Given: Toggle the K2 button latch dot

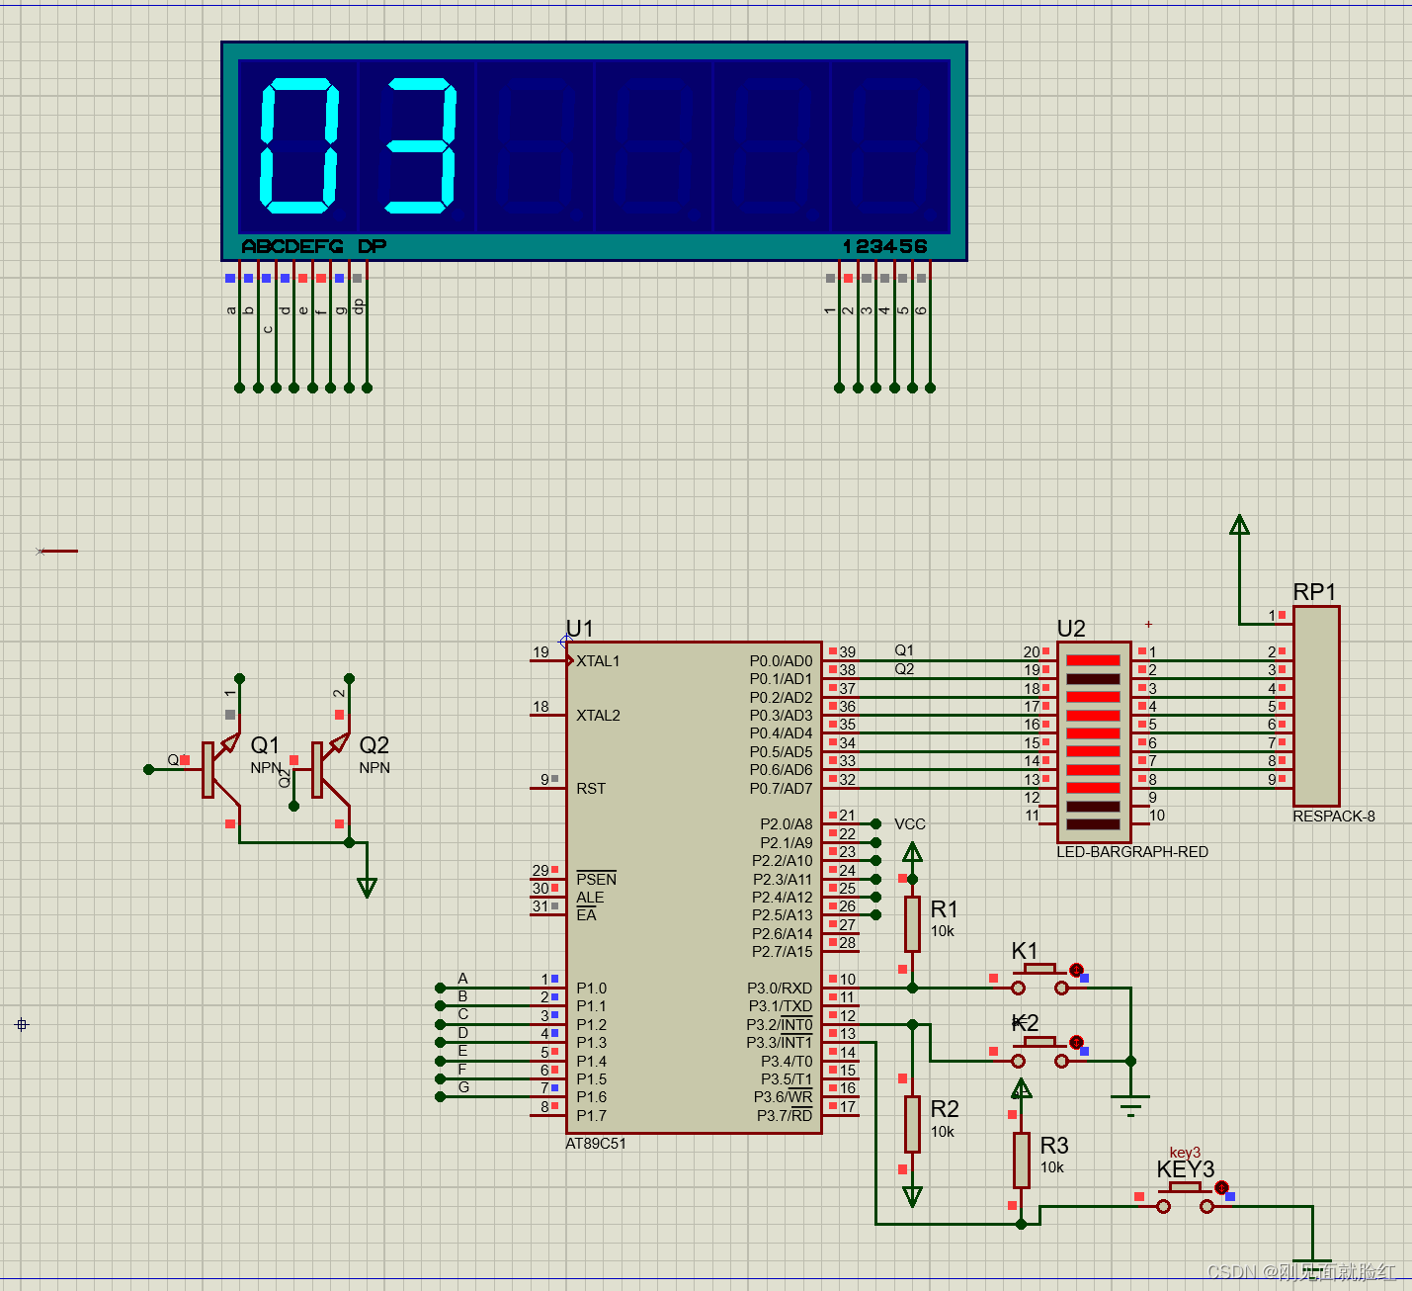Looking at the screenshot, I should click(1077, 1043).
